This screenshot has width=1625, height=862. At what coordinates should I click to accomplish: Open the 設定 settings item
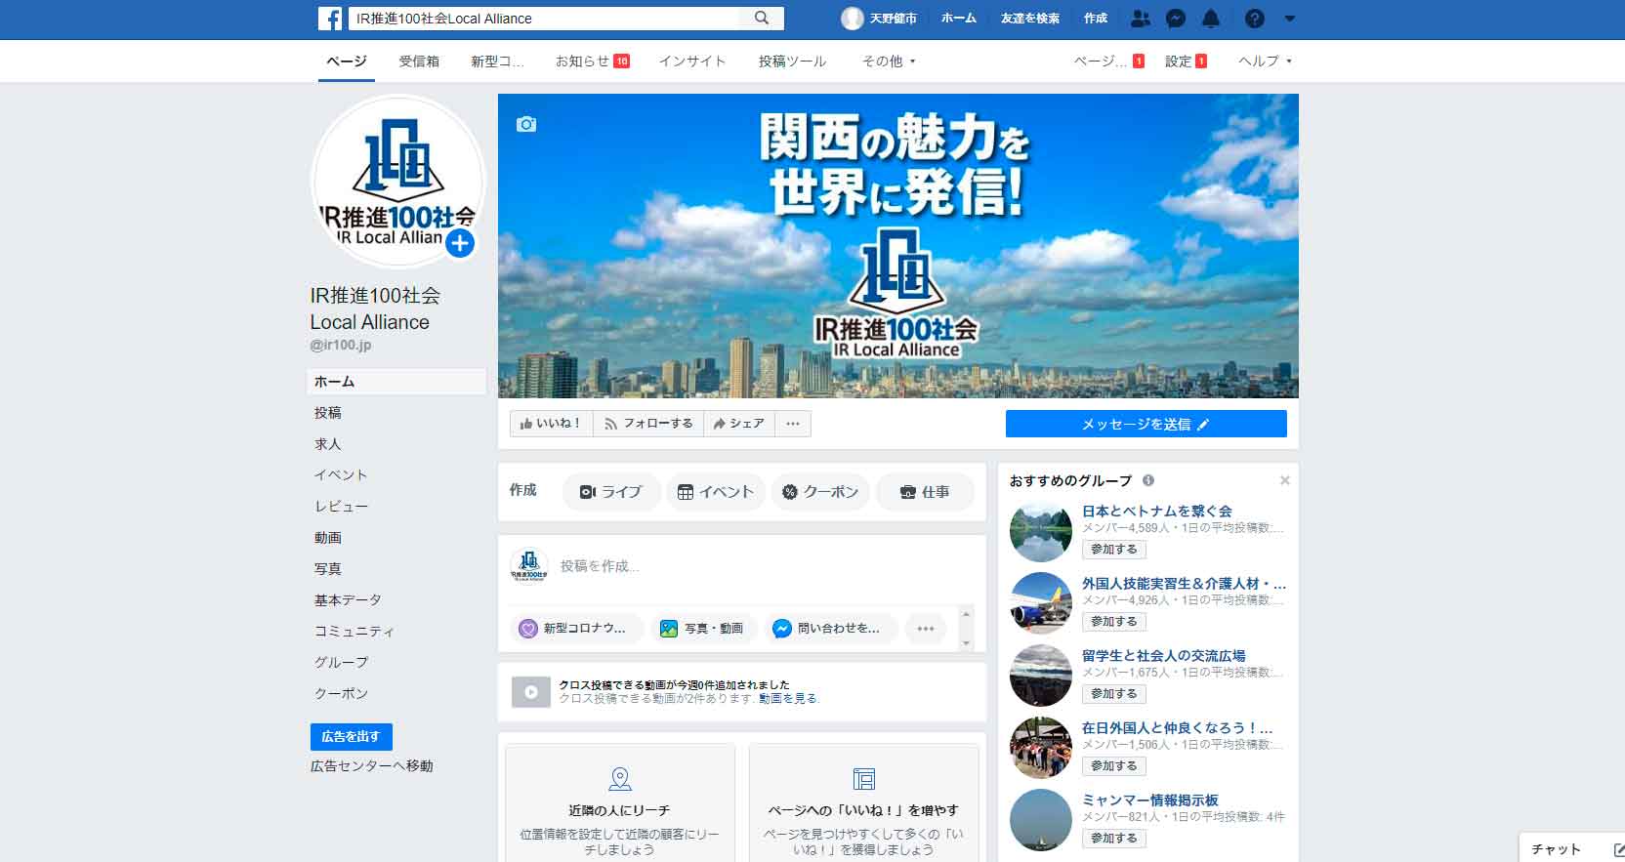click(1186, 61)
